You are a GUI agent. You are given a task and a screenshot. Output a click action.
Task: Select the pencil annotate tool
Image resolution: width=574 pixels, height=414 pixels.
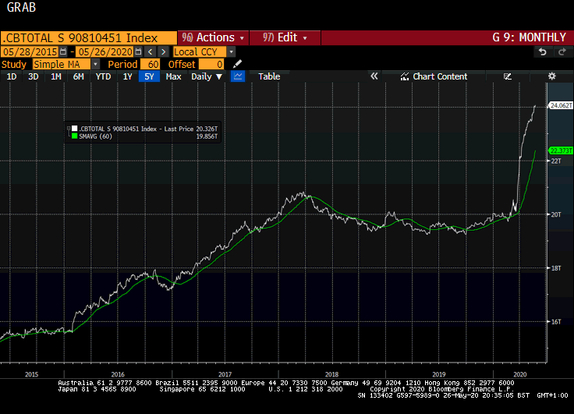click(x=237, y=64)
